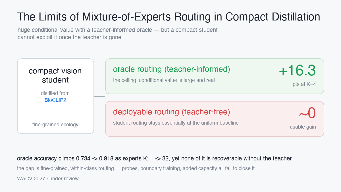
Task: Click the compact vision student box title
Action: pos(55,75)
